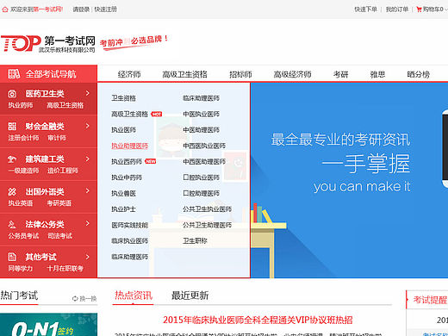448x336 pixels.
Task: Open the 雅思 nav item
Action: 377,75
